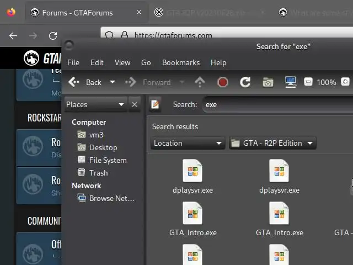Select File System in Places sidebar
Viewport: 353px width, 265px height.
coord(102,160)
